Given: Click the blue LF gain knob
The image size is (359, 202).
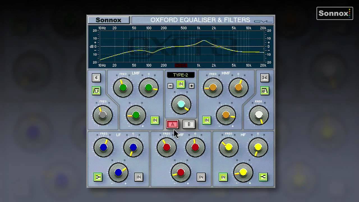Looking at the screenshot, I should click(x=118, y=172).
